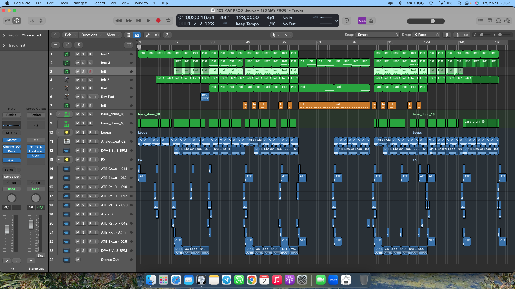Open the Editors scissors icon
Screen dimensions: 515x289
(41, 21)
